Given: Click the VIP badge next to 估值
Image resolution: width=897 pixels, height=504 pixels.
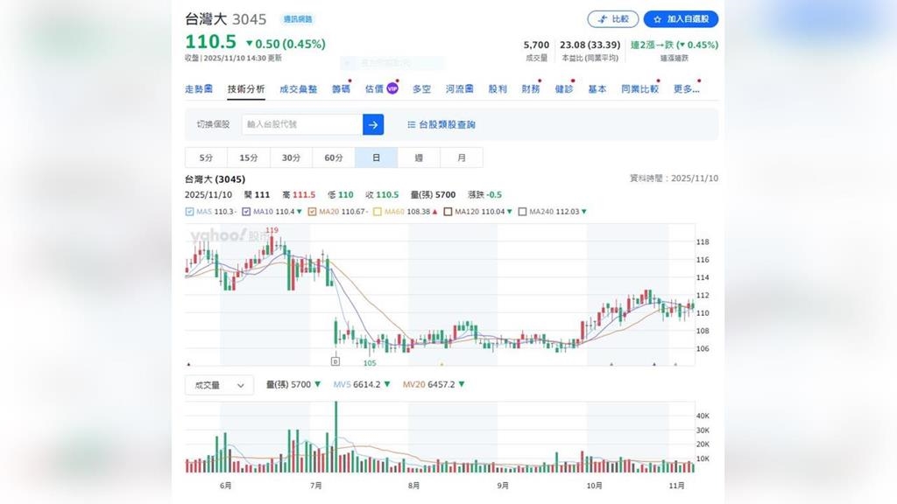Looking at the screenshot, I should 391,88.
